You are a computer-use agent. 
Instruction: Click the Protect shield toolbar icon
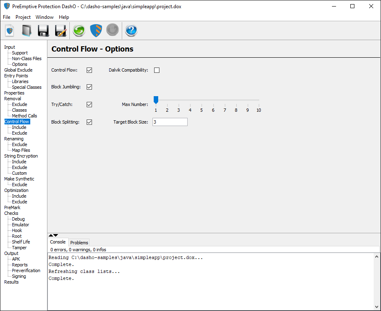[x=96, y=31]
